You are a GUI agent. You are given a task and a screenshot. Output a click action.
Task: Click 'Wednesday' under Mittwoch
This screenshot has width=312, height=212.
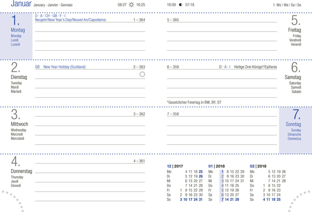(x=19, y=130)
